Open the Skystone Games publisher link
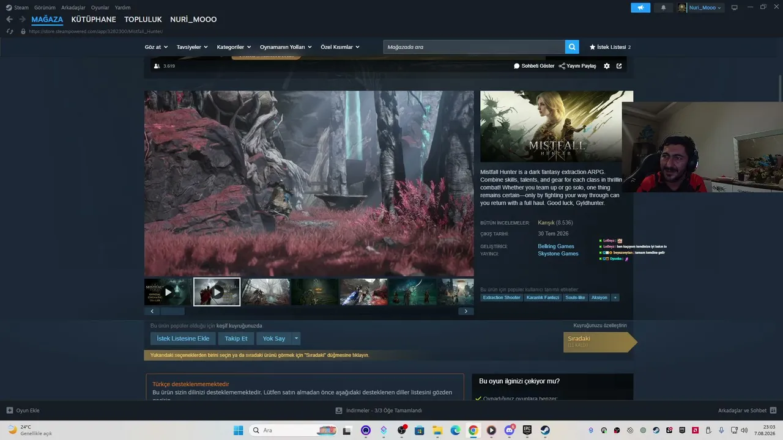 (x=558, y=254)
